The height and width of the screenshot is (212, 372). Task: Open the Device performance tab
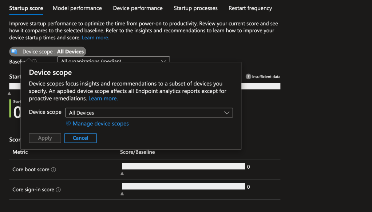tap(138, 8)
